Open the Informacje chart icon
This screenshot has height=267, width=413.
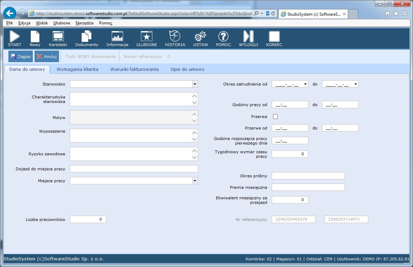117,38
